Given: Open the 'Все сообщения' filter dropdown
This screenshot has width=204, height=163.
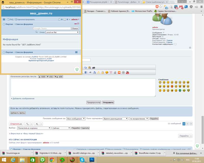Looking at the screenshot, I should tap(76, 119).
